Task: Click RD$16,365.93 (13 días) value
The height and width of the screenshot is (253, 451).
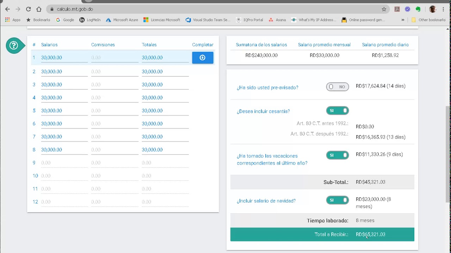Action: tap(381, 137)
